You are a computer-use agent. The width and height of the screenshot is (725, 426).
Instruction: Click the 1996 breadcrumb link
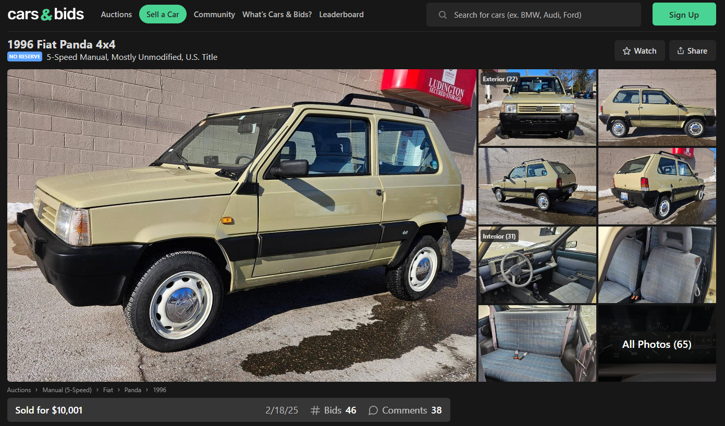tap(159, 390)
